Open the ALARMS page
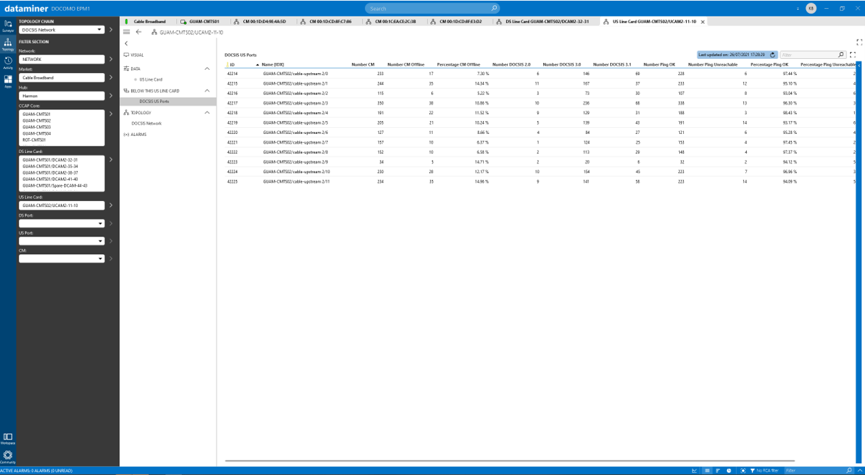865x475 pixels. (x=139, y=135)
